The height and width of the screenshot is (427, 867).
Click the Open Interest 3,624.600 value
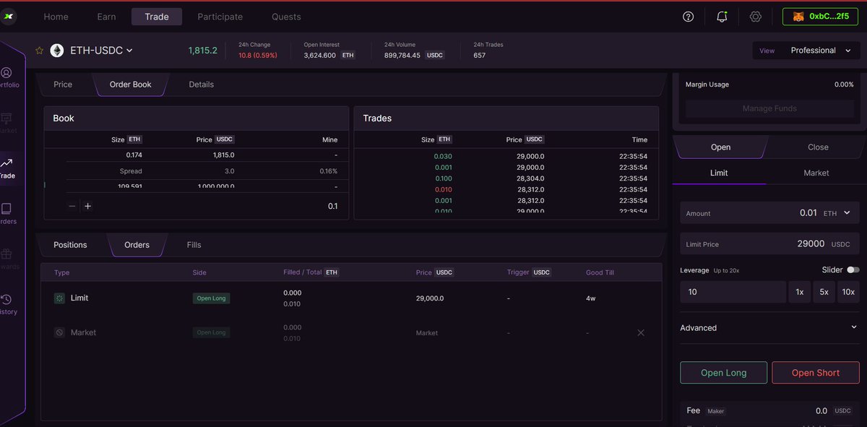click(320, 55)
